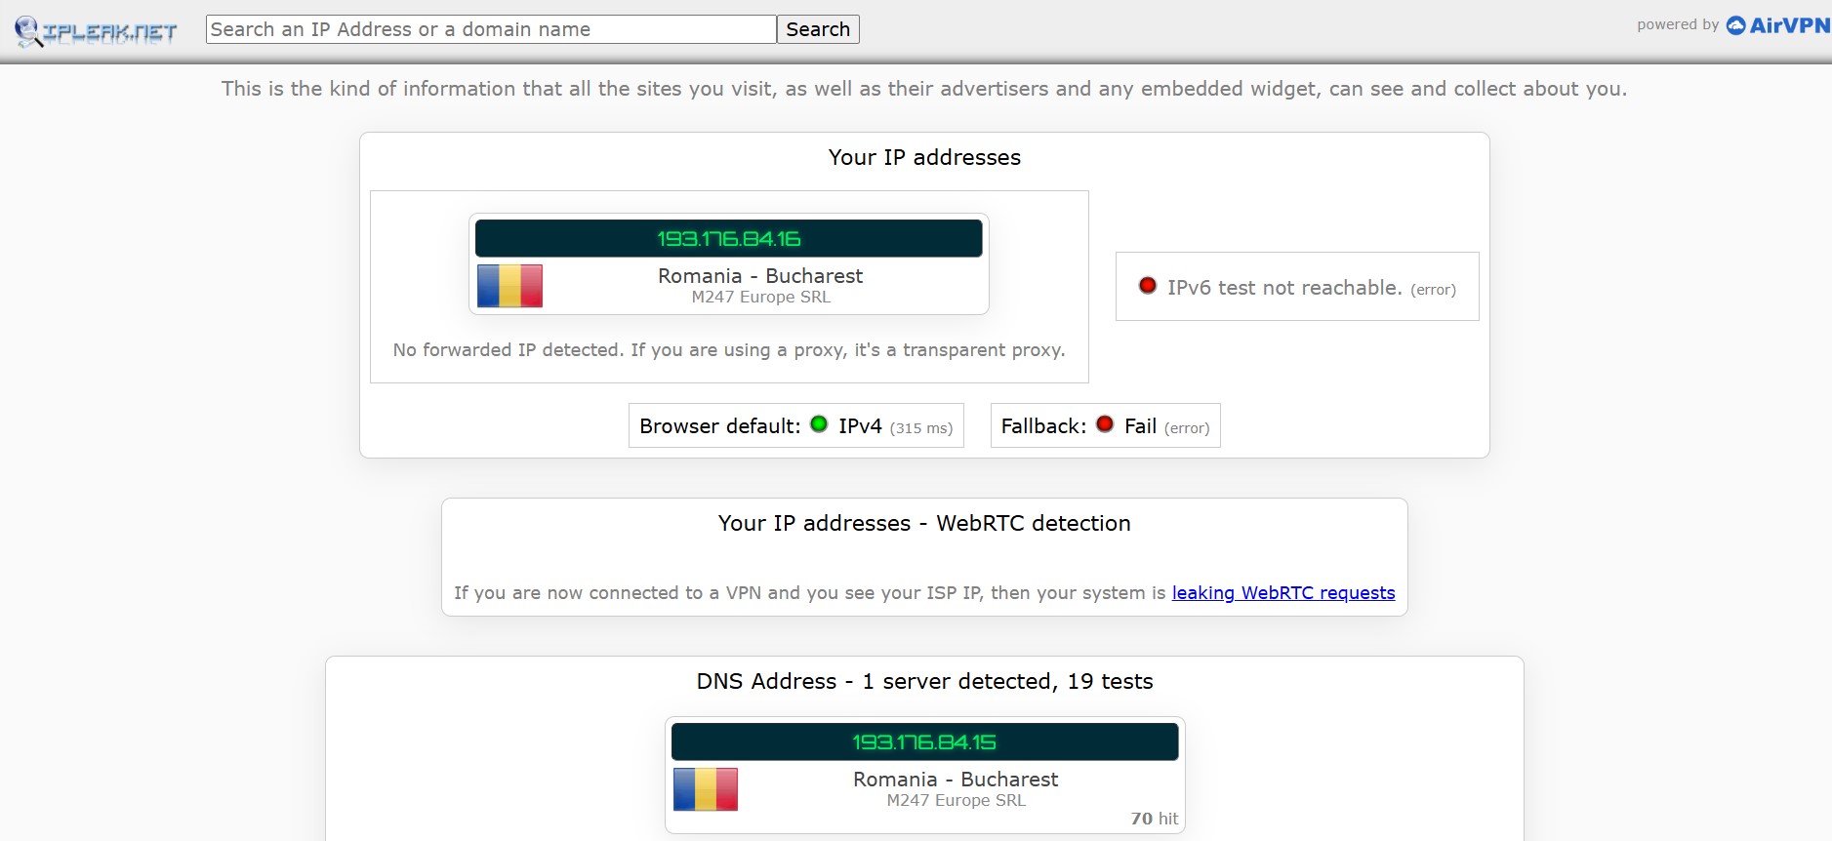Click the 'Fallback:' label
Viewport: 1832px width, 841px height.
coord(1043,426)
